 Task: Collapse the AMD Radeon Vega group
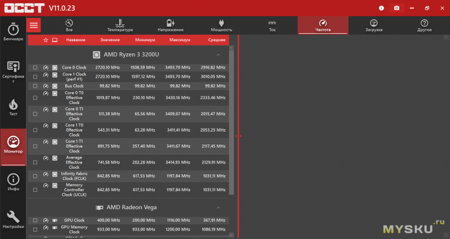(x=218, y=208)
